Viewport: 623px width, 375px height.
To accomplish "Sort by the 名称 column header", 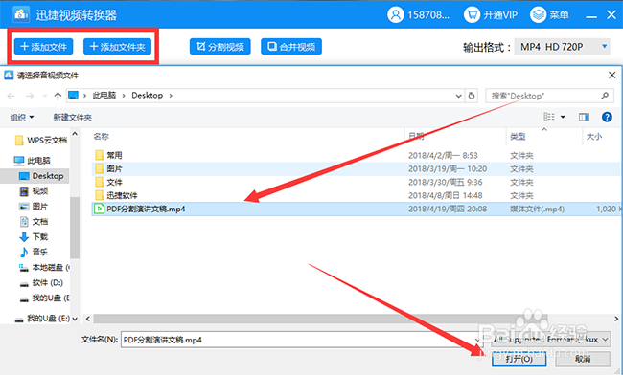I will point(101,137).
